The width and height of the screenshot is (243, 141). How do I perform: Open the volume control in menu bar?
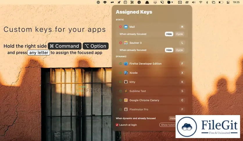pos(194,2)
